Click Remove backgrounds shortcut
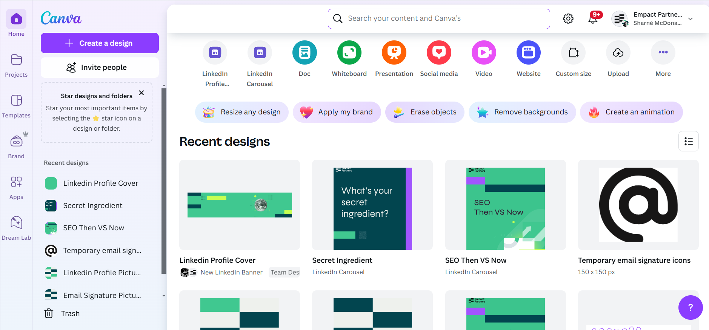Image resolution: width=709 pixels, height=330 pixels. click(522, 112)
